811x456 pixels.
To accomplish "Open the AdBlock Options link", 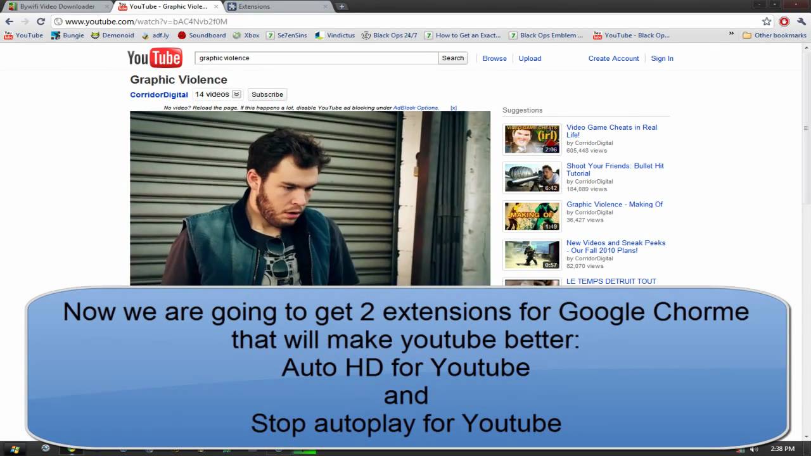I will 416,108.
